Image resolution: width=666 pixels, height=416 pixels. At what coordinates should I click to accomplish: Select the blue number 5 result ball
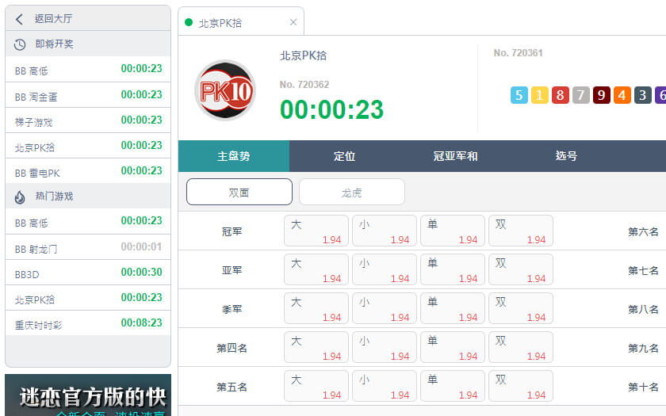(519, 96)
